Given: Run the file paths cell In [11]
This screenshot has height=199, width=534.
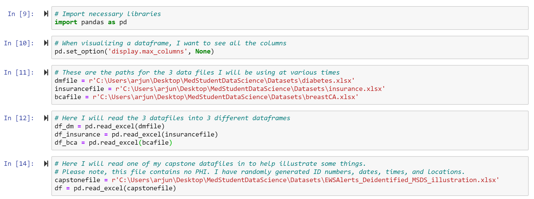Looking at the screenshot, I should pyautogui.click(x=46, y=72).
